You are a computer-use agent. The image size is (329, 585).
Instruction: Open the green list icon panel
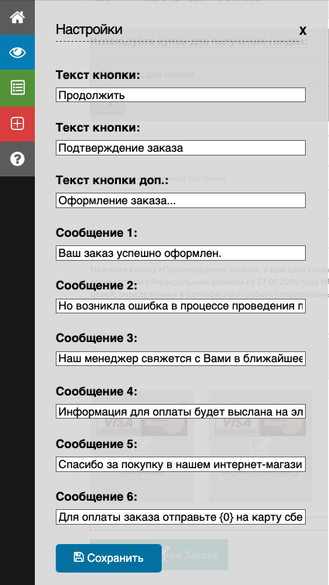pos(17,88)
